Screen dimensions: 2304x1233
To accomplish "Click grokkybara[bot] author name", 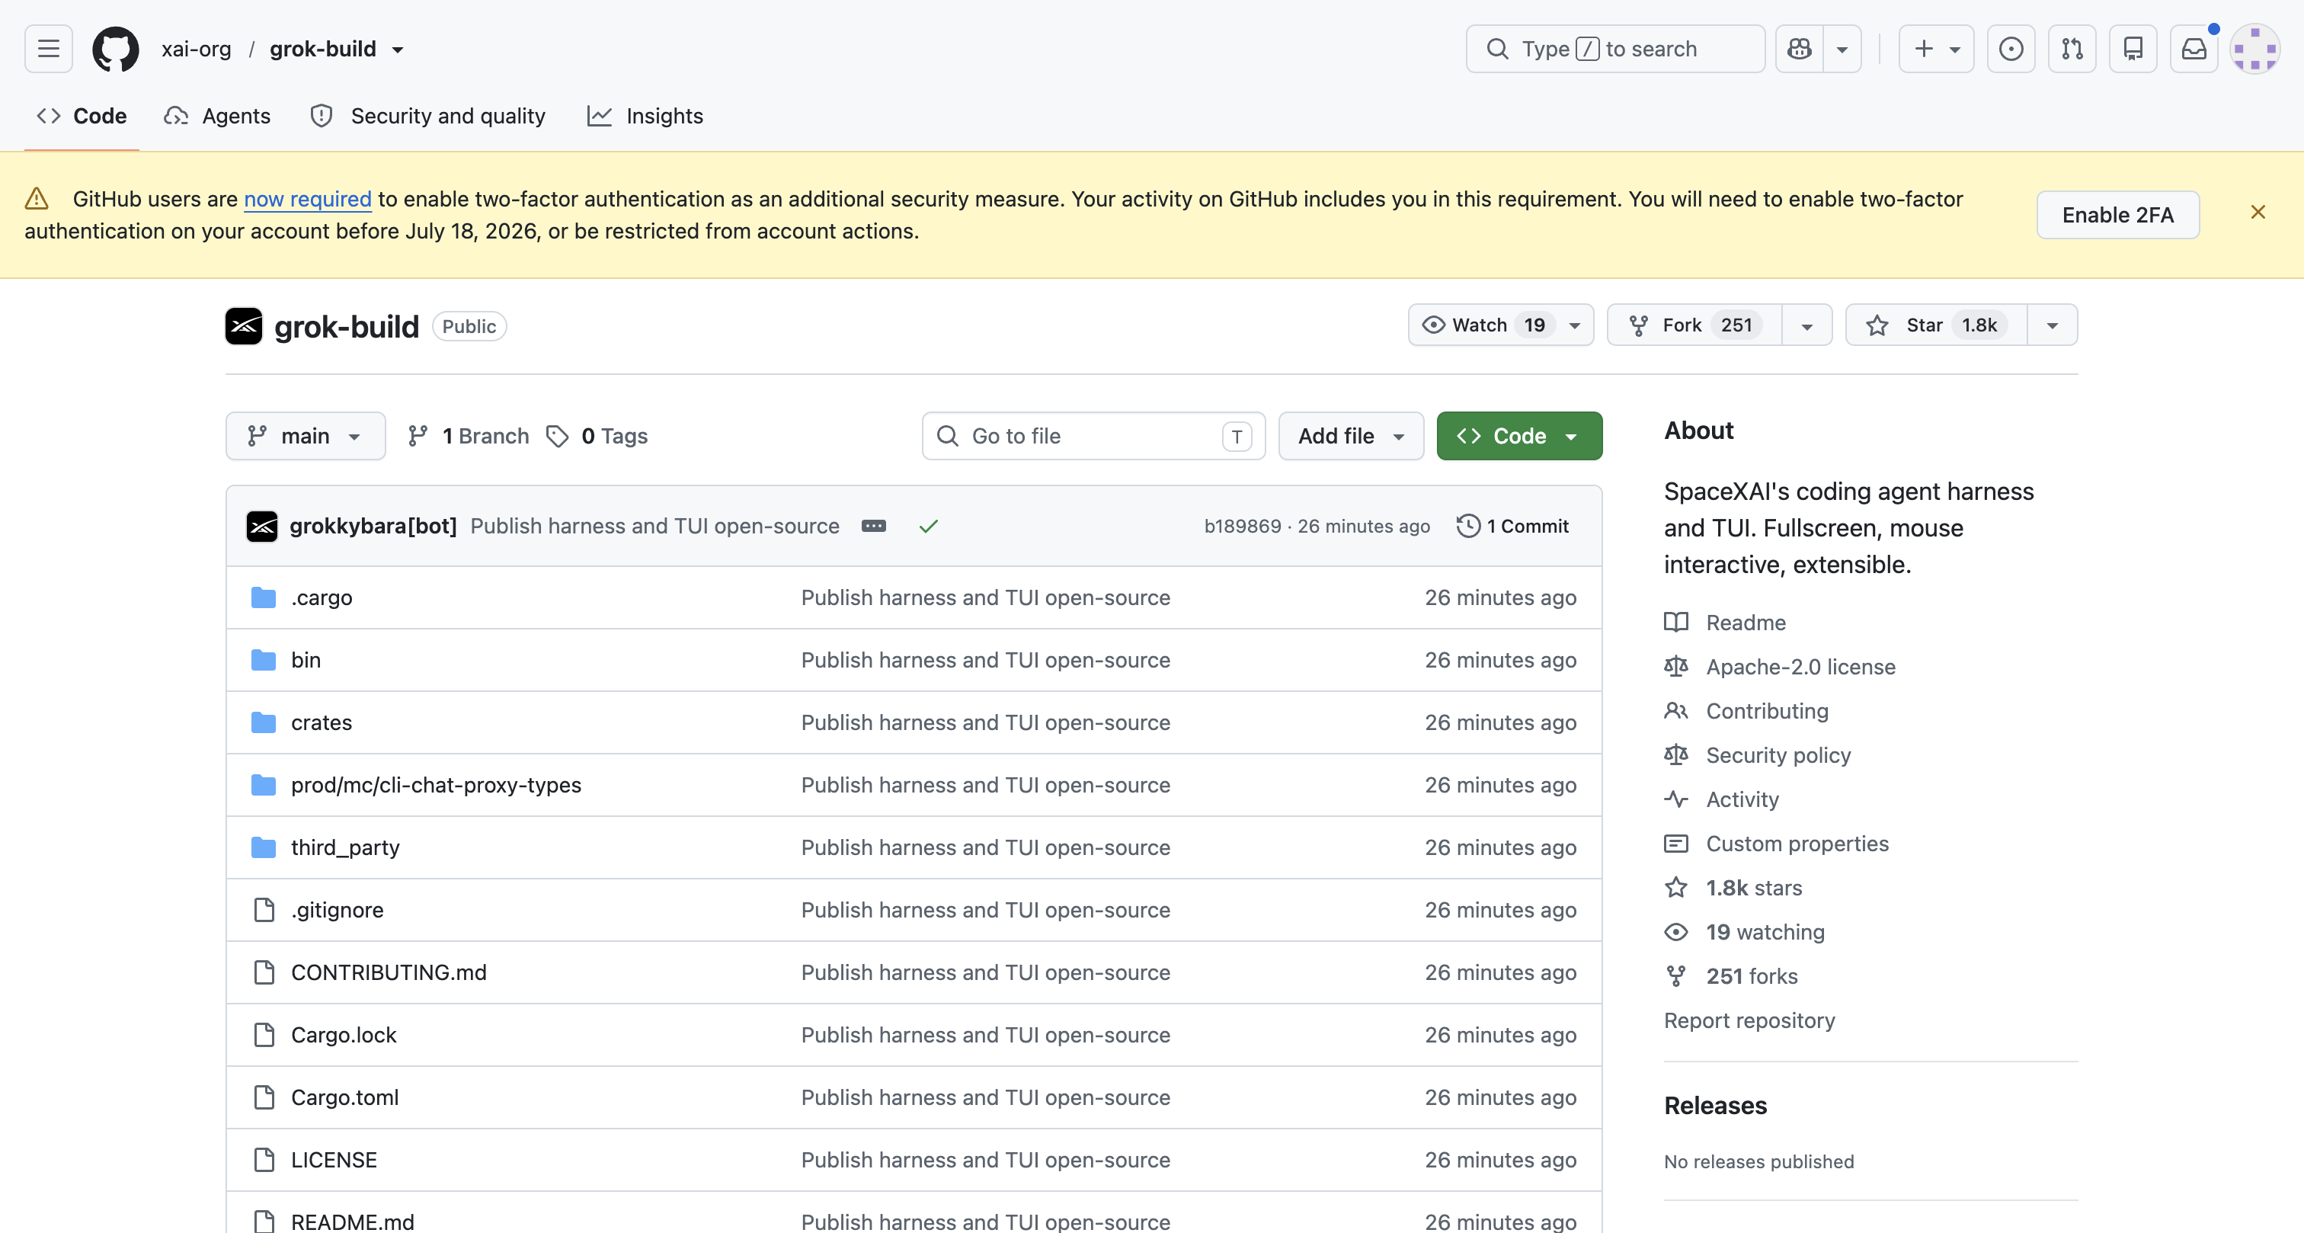I will tap(373, 526).
